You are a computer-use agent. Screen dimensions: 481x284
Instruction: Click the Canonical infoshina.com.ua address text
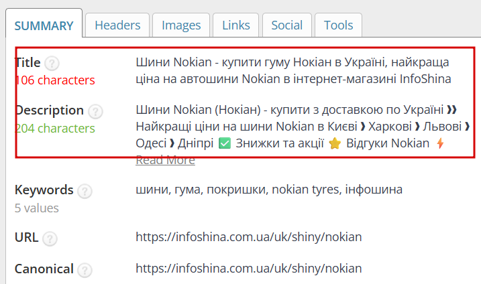(249, 269)
